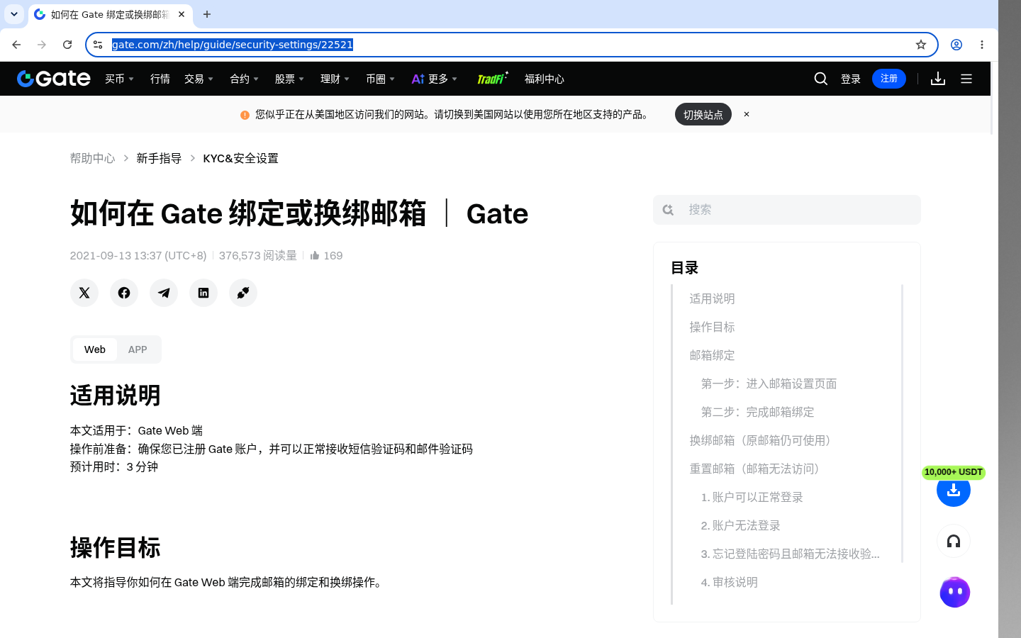Click the Gate logo in header

pyautogui.click(x=54, y=79)
